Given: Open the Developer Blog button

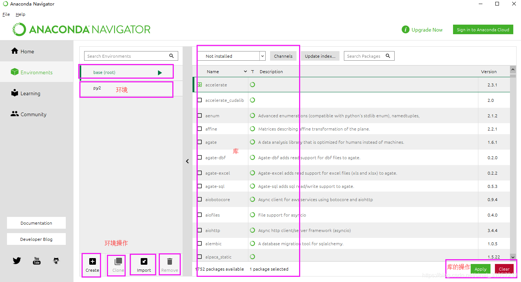Looking at the screenshot, I should (x=36, y=239).
